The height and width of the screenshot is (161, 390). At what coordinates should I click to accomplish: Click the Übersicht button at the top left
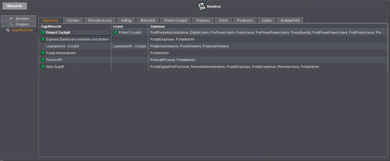pyautogui.click(x=14, y=6)
